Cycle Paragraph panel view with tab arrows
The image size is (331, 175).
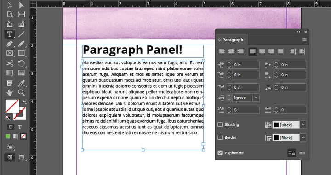point(219,40)
